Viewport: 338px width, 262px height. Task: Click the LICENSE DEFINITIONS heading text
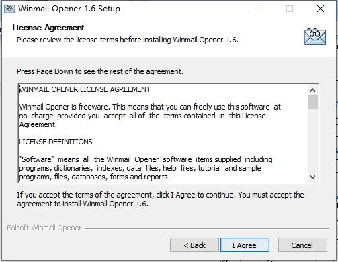coord(56,142)
